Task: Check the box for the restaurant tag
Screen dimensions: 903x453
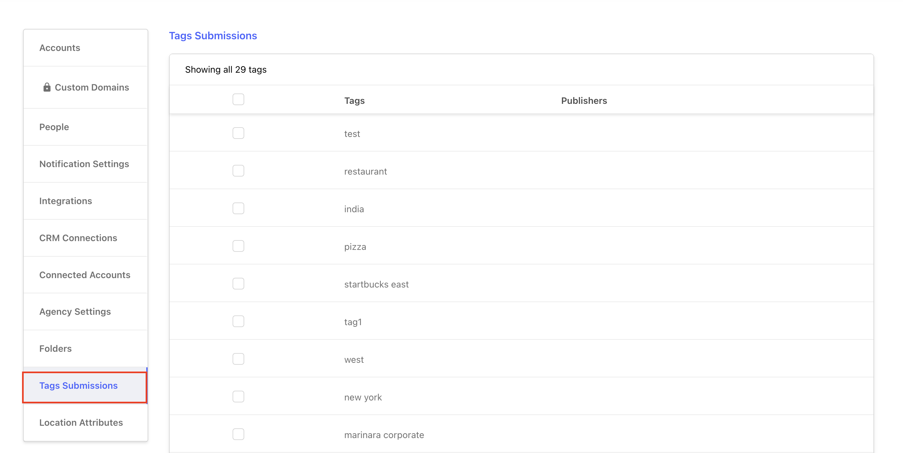Action: 238,171
